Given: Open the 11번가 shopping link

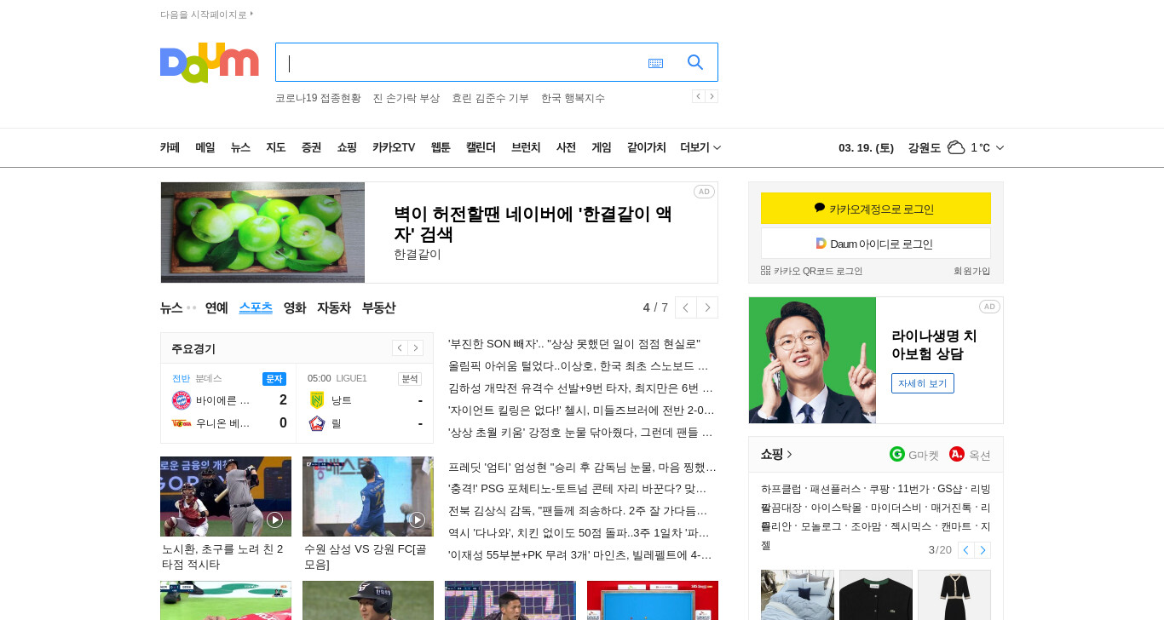Looking at the screenshot, I should point(913,489).
